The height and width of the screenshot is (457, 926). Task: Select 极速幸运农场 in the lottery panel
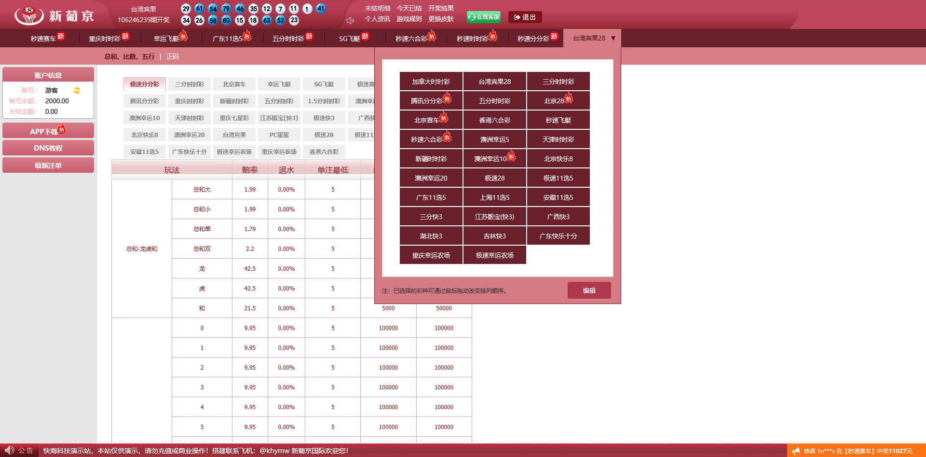point(494,255)
